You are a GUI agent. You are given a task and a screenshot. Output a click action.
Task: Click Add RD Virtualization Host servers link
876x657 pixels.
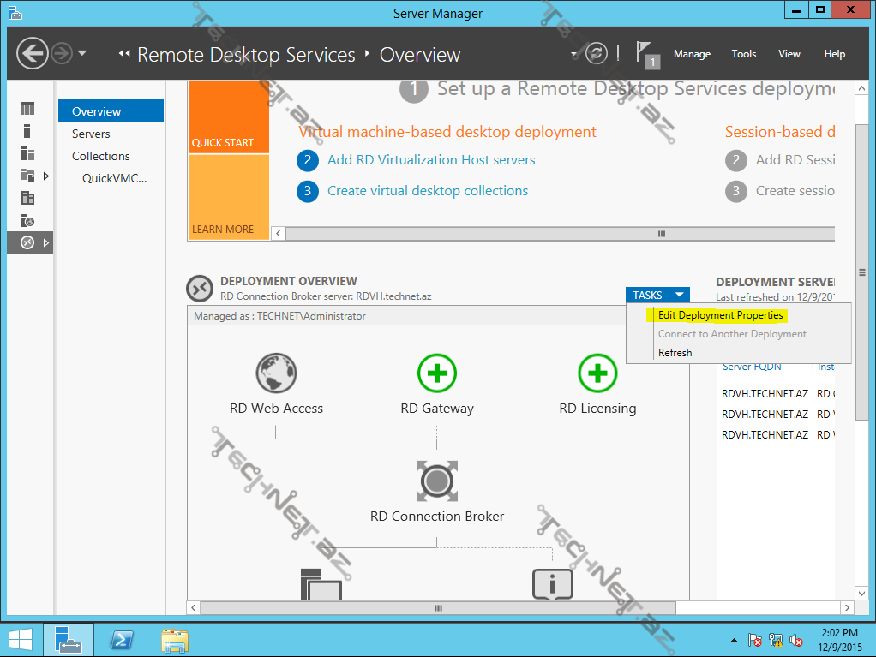point(431,160)
